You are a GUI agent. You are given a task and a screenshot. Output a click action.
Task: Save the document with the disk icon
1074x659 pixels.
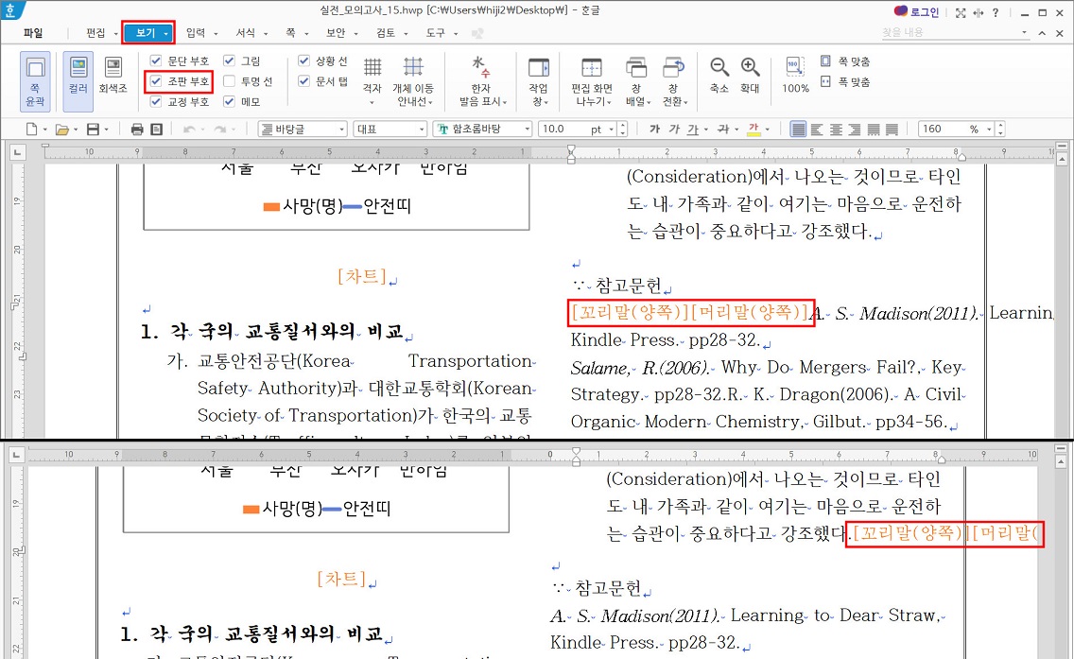tap(94, 129)
